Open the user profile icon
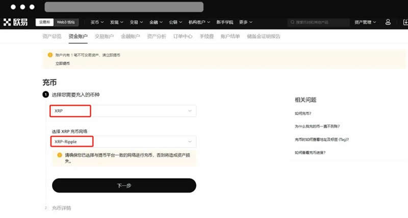Image resolution: width=408 pixels, height=218 pixels. (388, 22)
